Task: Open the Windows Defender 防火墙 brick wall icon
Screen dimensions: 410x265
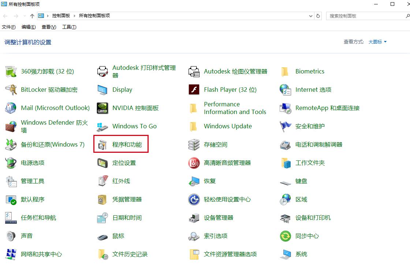Action: click(11, 126)
